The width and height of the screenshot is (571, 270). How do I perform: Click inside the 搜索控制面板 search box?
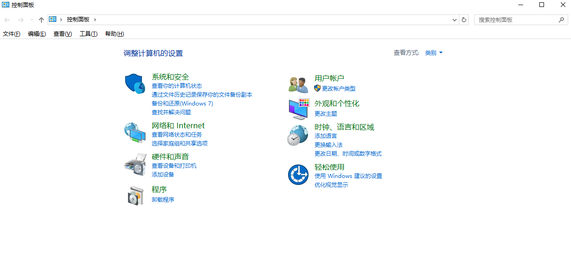[517, 20]
